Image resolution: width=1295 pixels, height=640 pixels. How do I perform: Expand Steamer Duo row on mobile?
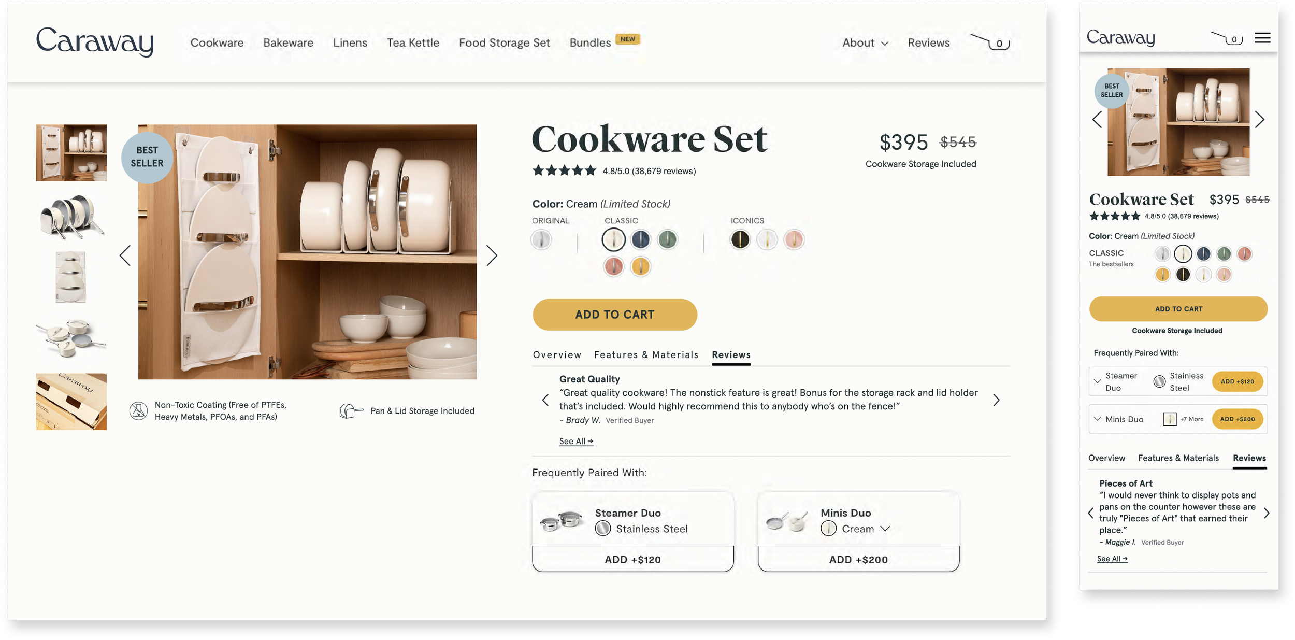pos(1097,381)
